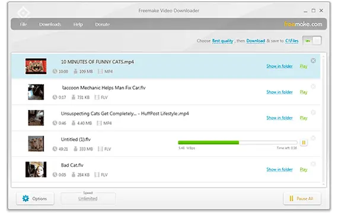
Task: Remove Bad Cat.flv from the list
Action: 313,164
